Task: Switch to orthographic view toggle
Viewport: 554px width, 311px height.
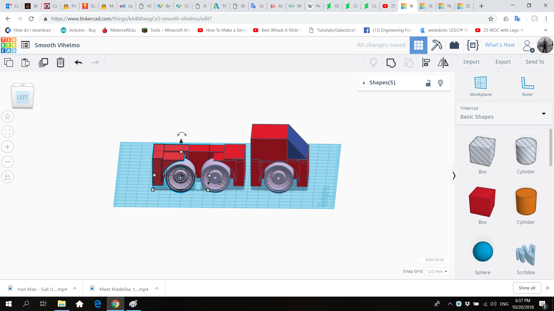Action: [x=8, y=177]
